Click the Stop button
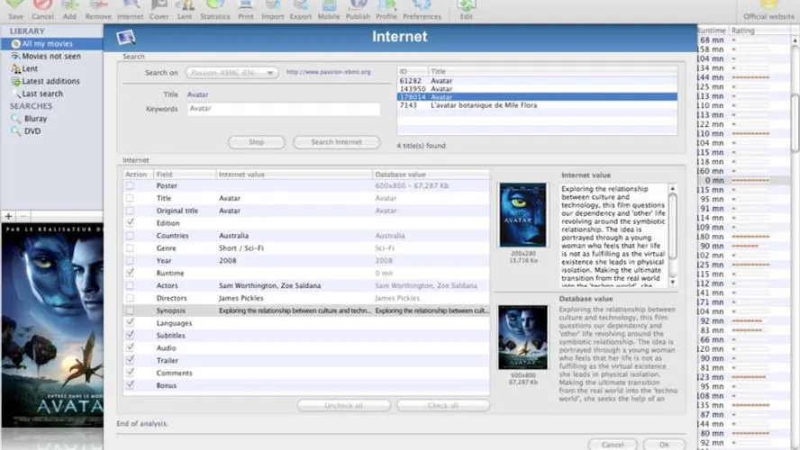The image size is (800, 450). click(x=256, y=142)
